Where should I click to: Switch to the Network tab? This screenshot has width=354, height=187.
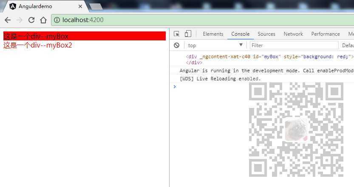pyautogui.click(x=293, y=34)
